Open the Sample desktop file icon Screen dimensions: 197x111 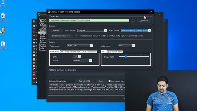coord(3,45)
